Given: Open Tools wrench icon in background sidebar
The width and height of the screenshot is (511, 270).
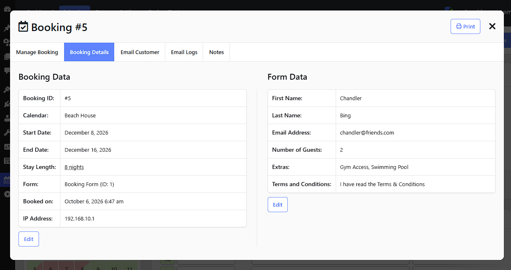Looking at the screenshot, I should coord(7,132).
